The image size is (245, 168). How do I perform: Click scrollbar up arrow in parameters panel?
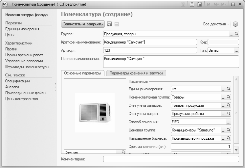click(236, 79)
